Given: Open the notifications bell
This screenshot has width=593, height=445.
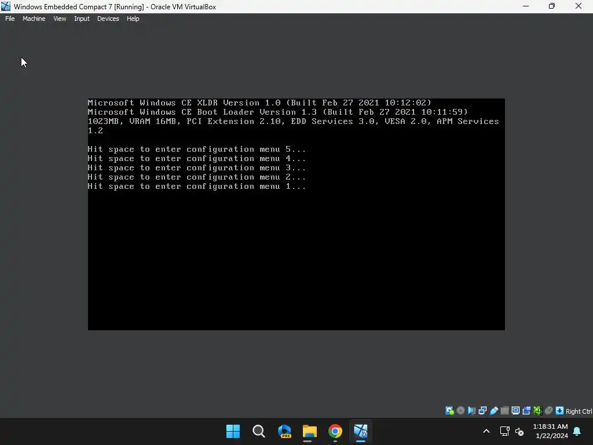Looking at the screenshot, I should coord(577,431).
